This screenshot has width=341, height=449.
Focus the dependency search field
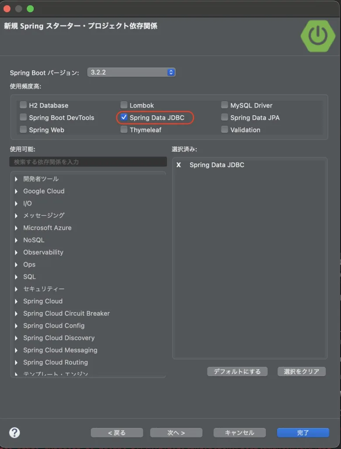click(x=88, y=162)
